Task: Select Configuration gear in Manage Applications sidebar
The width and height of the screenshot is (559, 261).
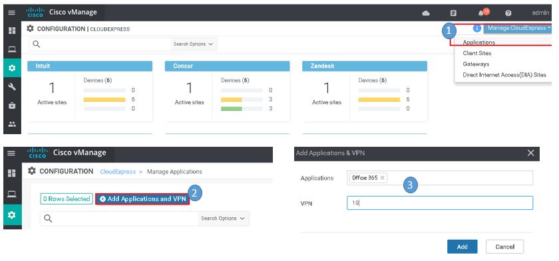Action: click(12, 215)
